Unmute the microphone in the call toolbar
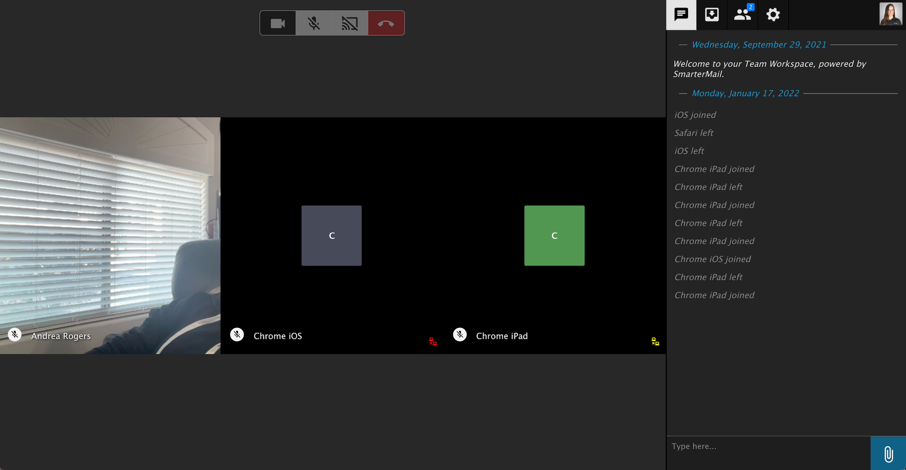This screenshot has height=470, width=906. pyautogui.click(x=314, y=23)
